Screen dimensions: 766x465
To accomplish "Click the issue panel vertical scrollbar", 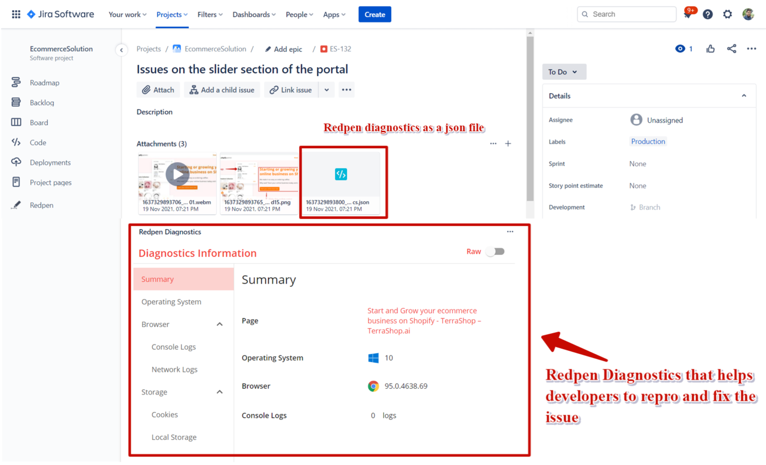I will [x=530, y=119].
